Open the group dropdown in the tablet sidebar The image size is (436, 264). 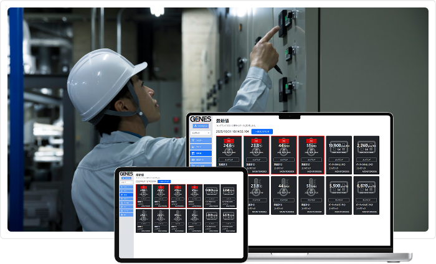coord(125,182)
